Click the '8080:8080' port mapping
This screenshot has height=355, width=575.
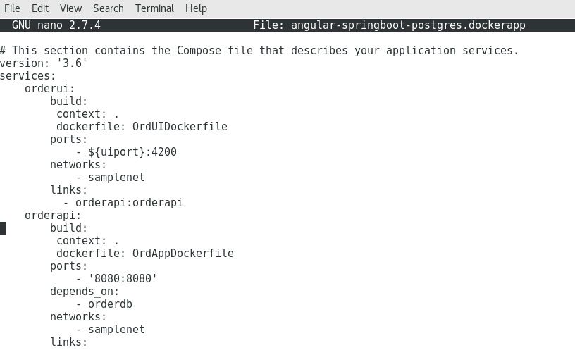123,279
